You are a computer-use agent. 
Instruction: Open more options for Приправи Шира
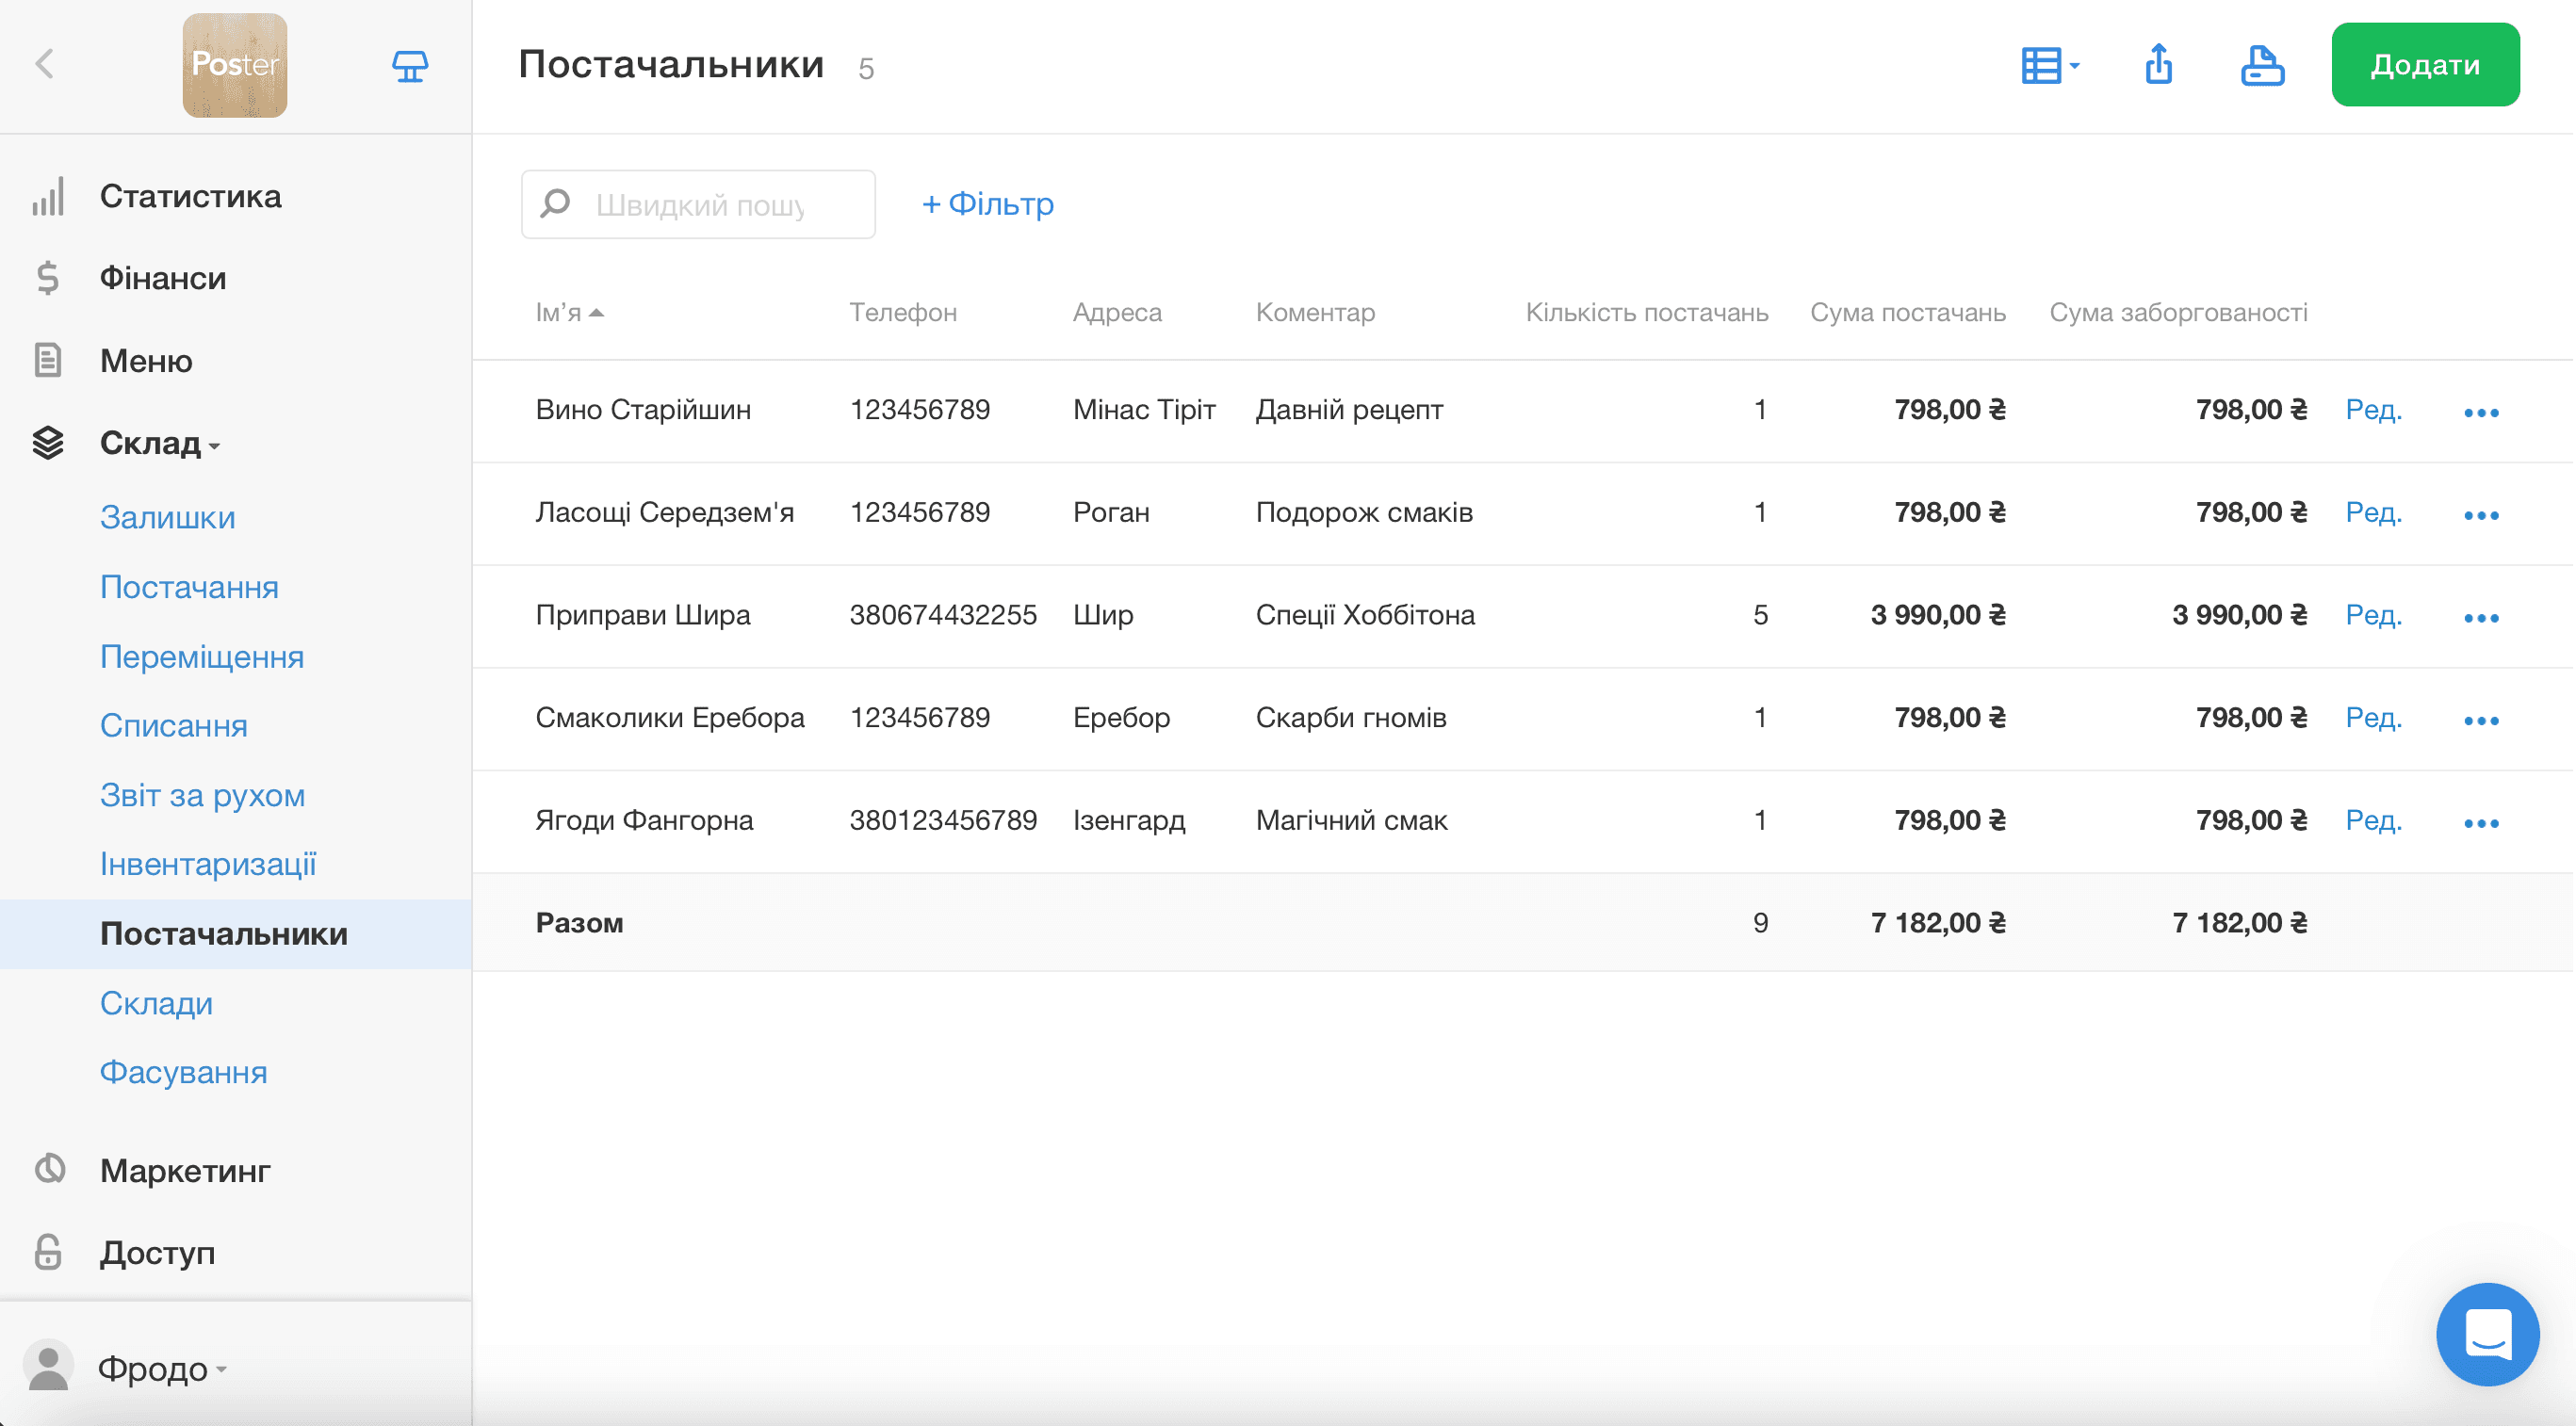tap(2481, 618)
